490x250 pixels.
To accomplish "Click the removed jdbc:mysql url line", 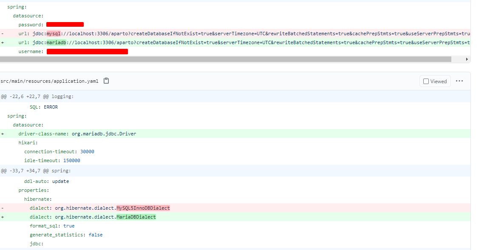I will [x=212, y=34].
